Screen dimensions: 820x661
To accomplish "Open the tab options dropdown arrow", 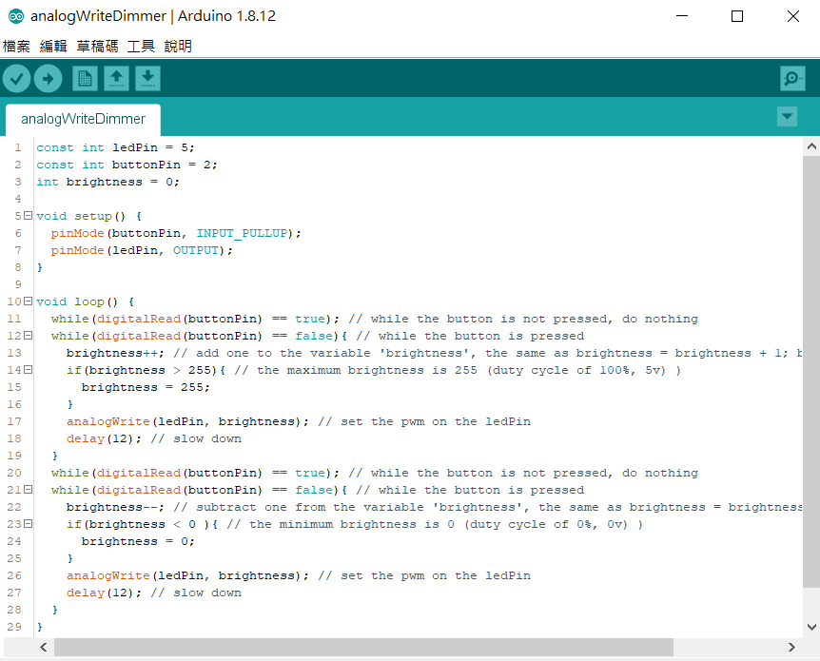I will (787, 117).
